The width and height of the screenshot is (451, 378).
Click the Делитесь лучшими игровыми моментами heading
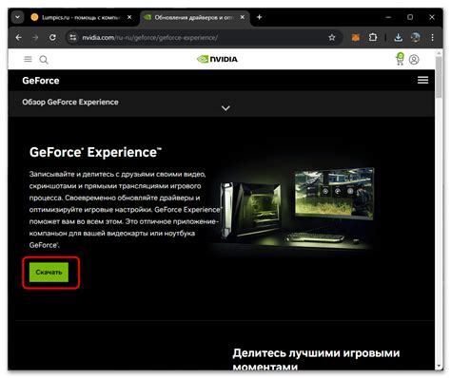316,360
